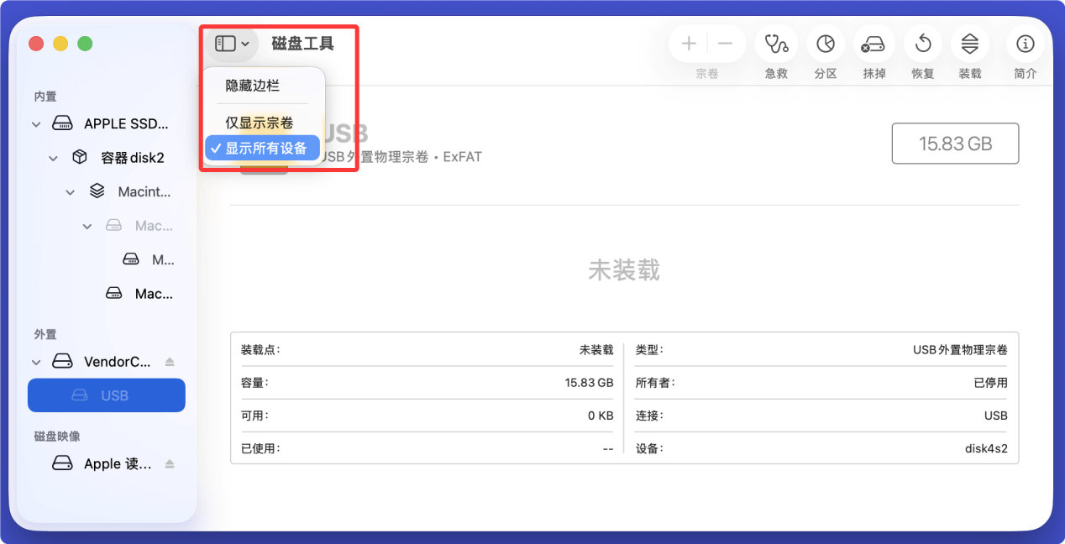Image resolution: width=1065 pixels, height=544 pixels.
Task: Open 简介 (Info) for the USB volume
Action: 1024,44
